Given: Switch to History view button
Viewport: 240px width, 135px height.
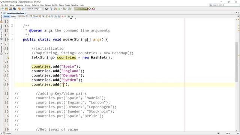Looking at the screenshot, I should 13,16.
